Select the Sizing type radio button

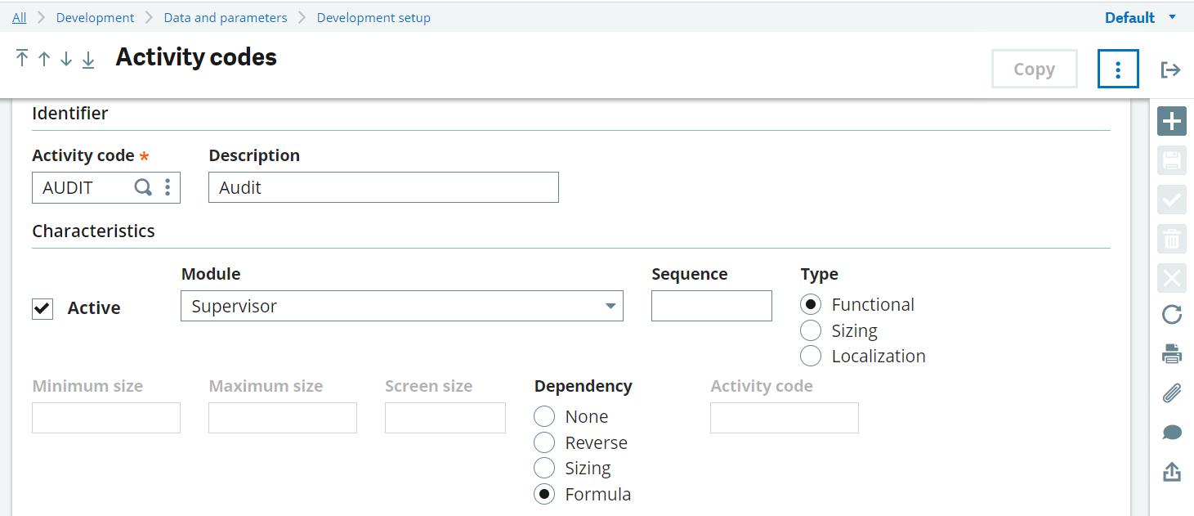point(811,330)
